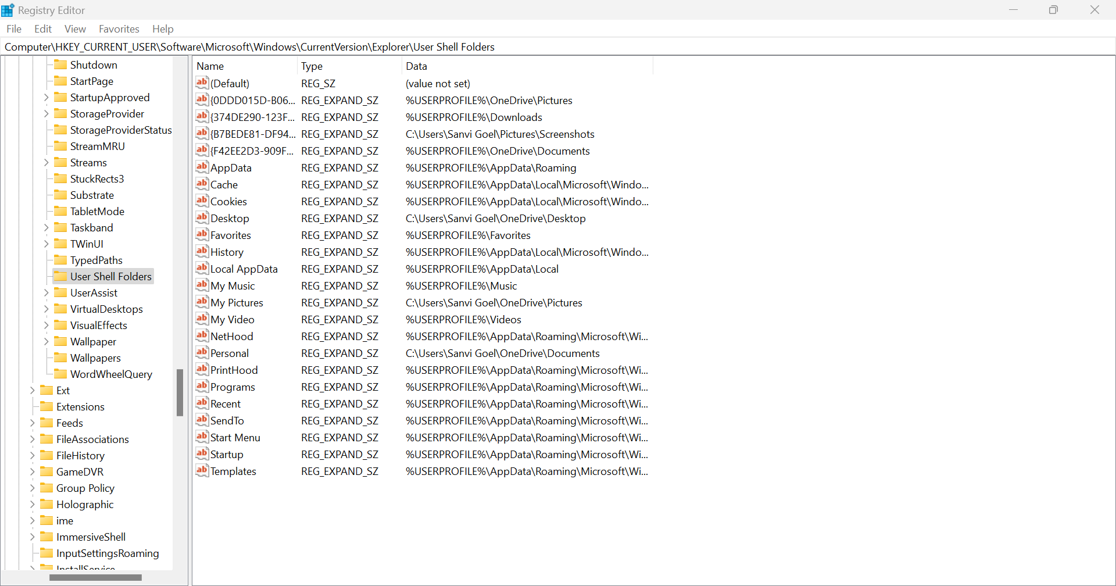
Task: Click the string icon beside AppData value
Action: pos(202,167)
